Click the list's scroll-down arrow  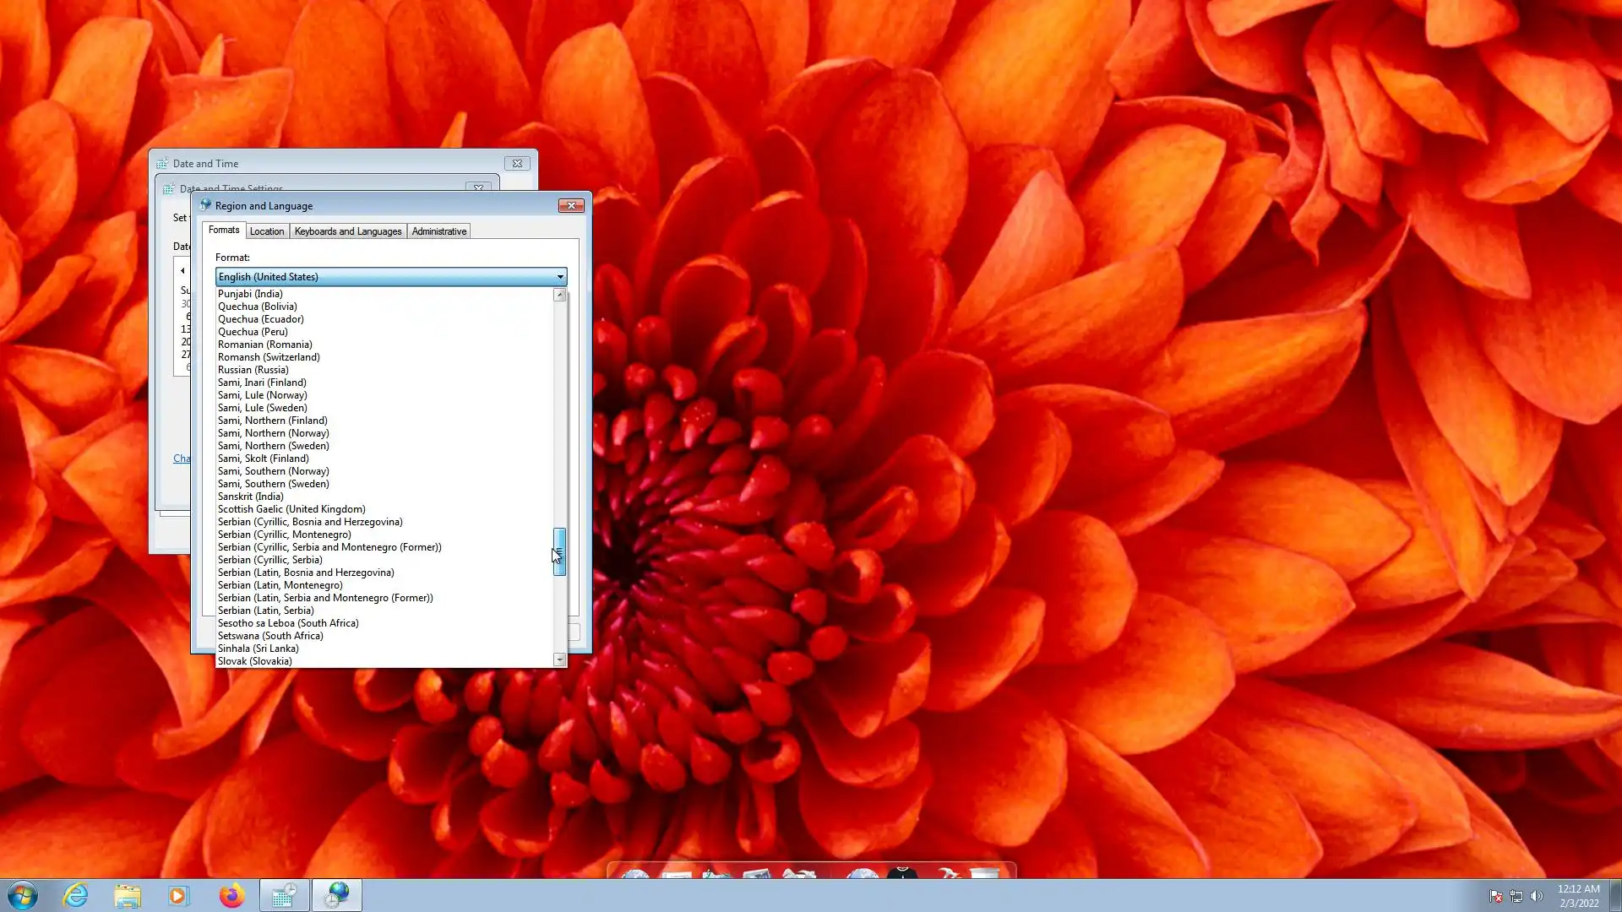(x=559, y=660)
